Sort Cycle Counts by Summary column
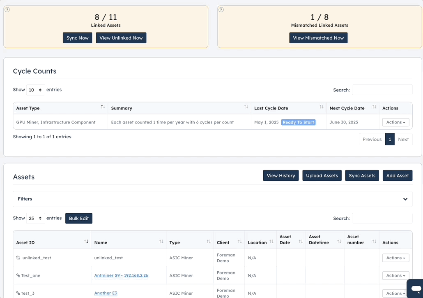This screenshot has width=423, height=298. pyautogui.click(x=246, y=107)
